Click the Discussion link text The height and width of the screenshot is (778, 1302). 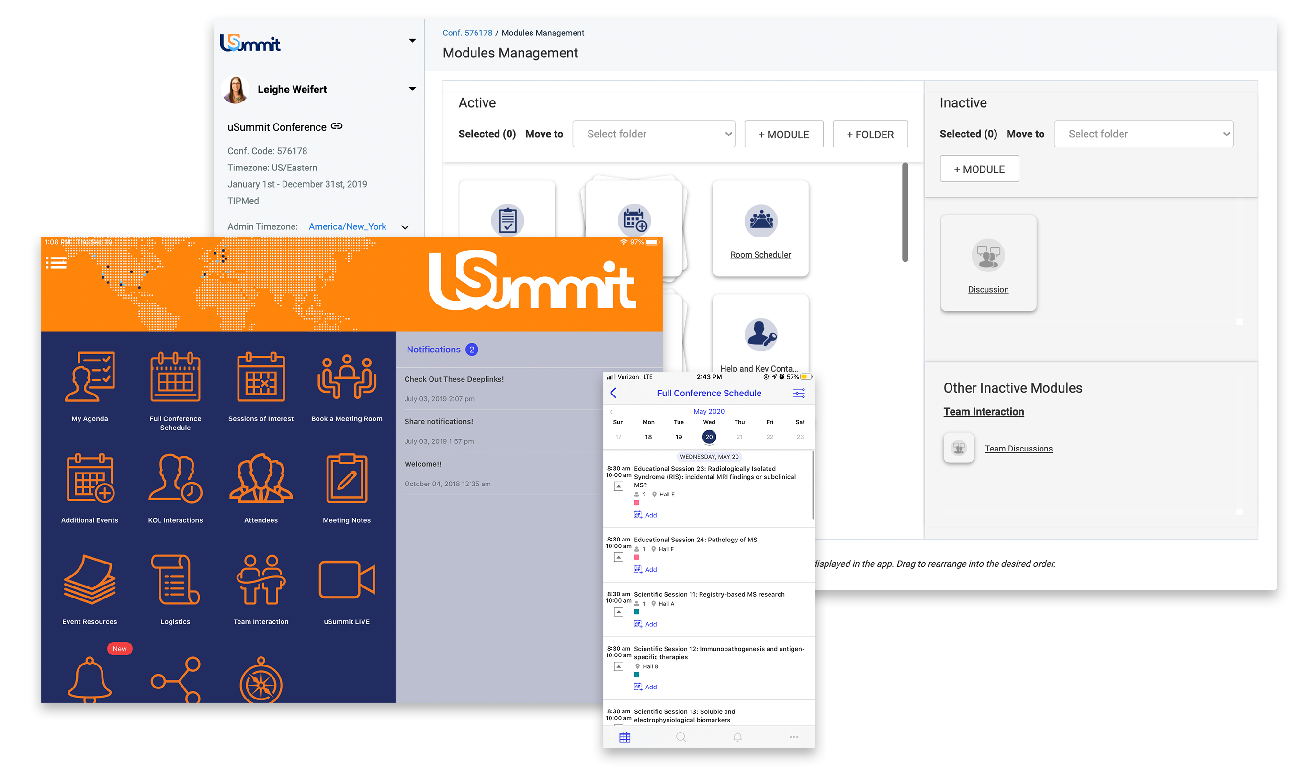(x=988, y=289)
